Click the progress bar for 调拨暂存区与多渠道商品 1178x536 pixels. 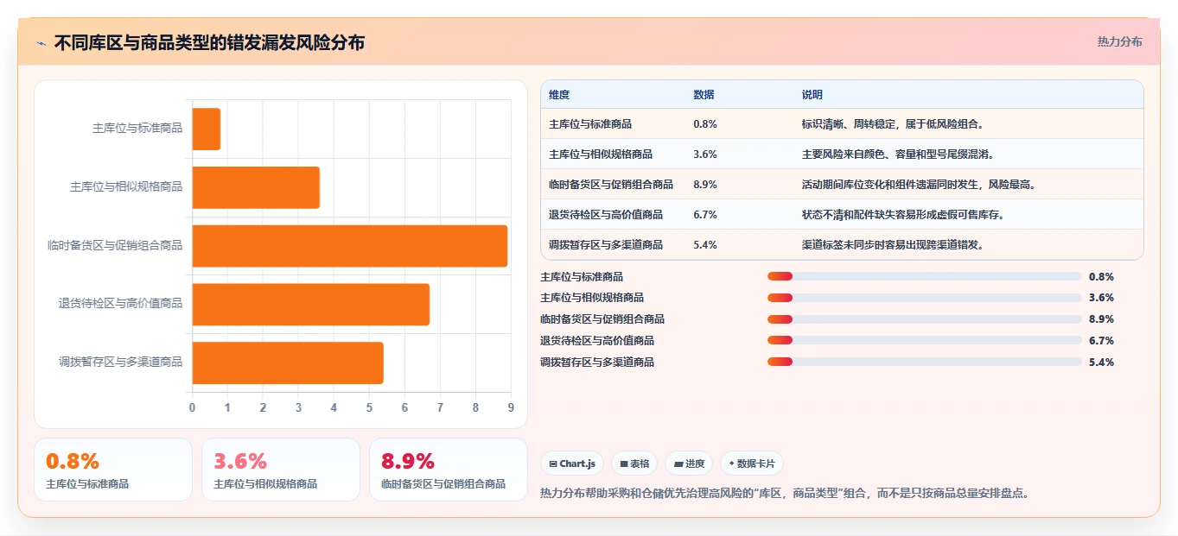[x=925, y=362]
